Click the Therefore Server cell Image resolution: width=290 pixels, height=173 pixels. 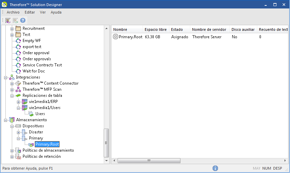207,37
